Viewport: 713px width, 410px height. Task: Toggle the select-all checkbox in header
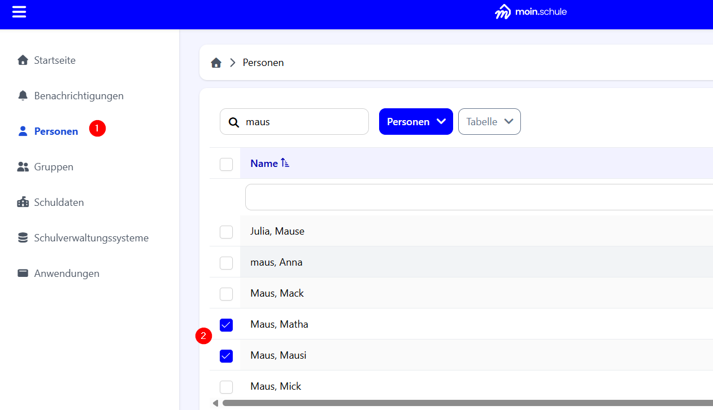click(x=226, y=164)
